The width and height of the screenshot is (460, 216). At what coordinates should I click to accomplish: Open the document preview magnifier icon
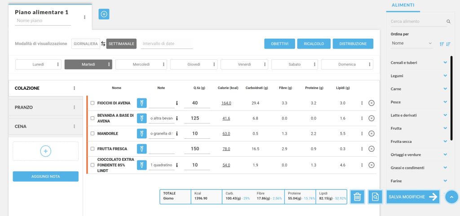pyautogui.click(x=375, y=197)
